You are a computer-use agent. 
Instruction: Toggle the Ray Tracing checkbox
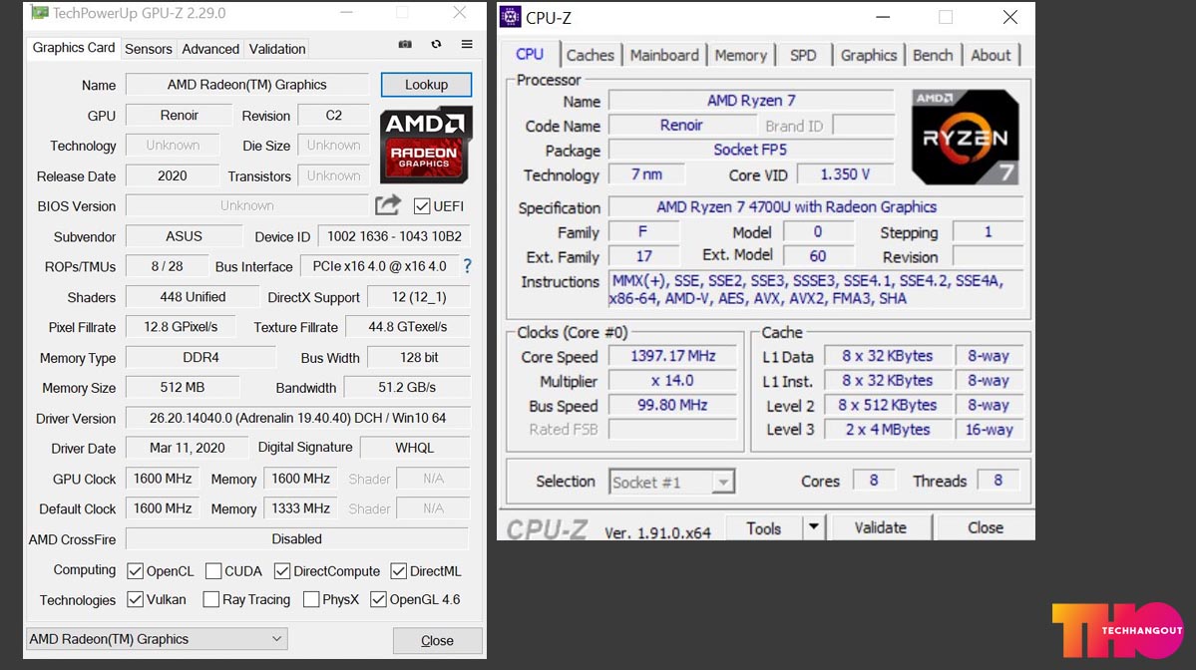pos(211,600)
